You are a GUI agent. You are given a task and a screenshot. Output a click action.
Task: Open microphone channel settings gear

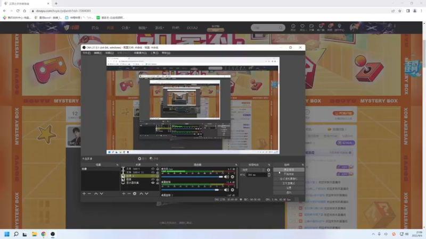(x=232, y=177)
